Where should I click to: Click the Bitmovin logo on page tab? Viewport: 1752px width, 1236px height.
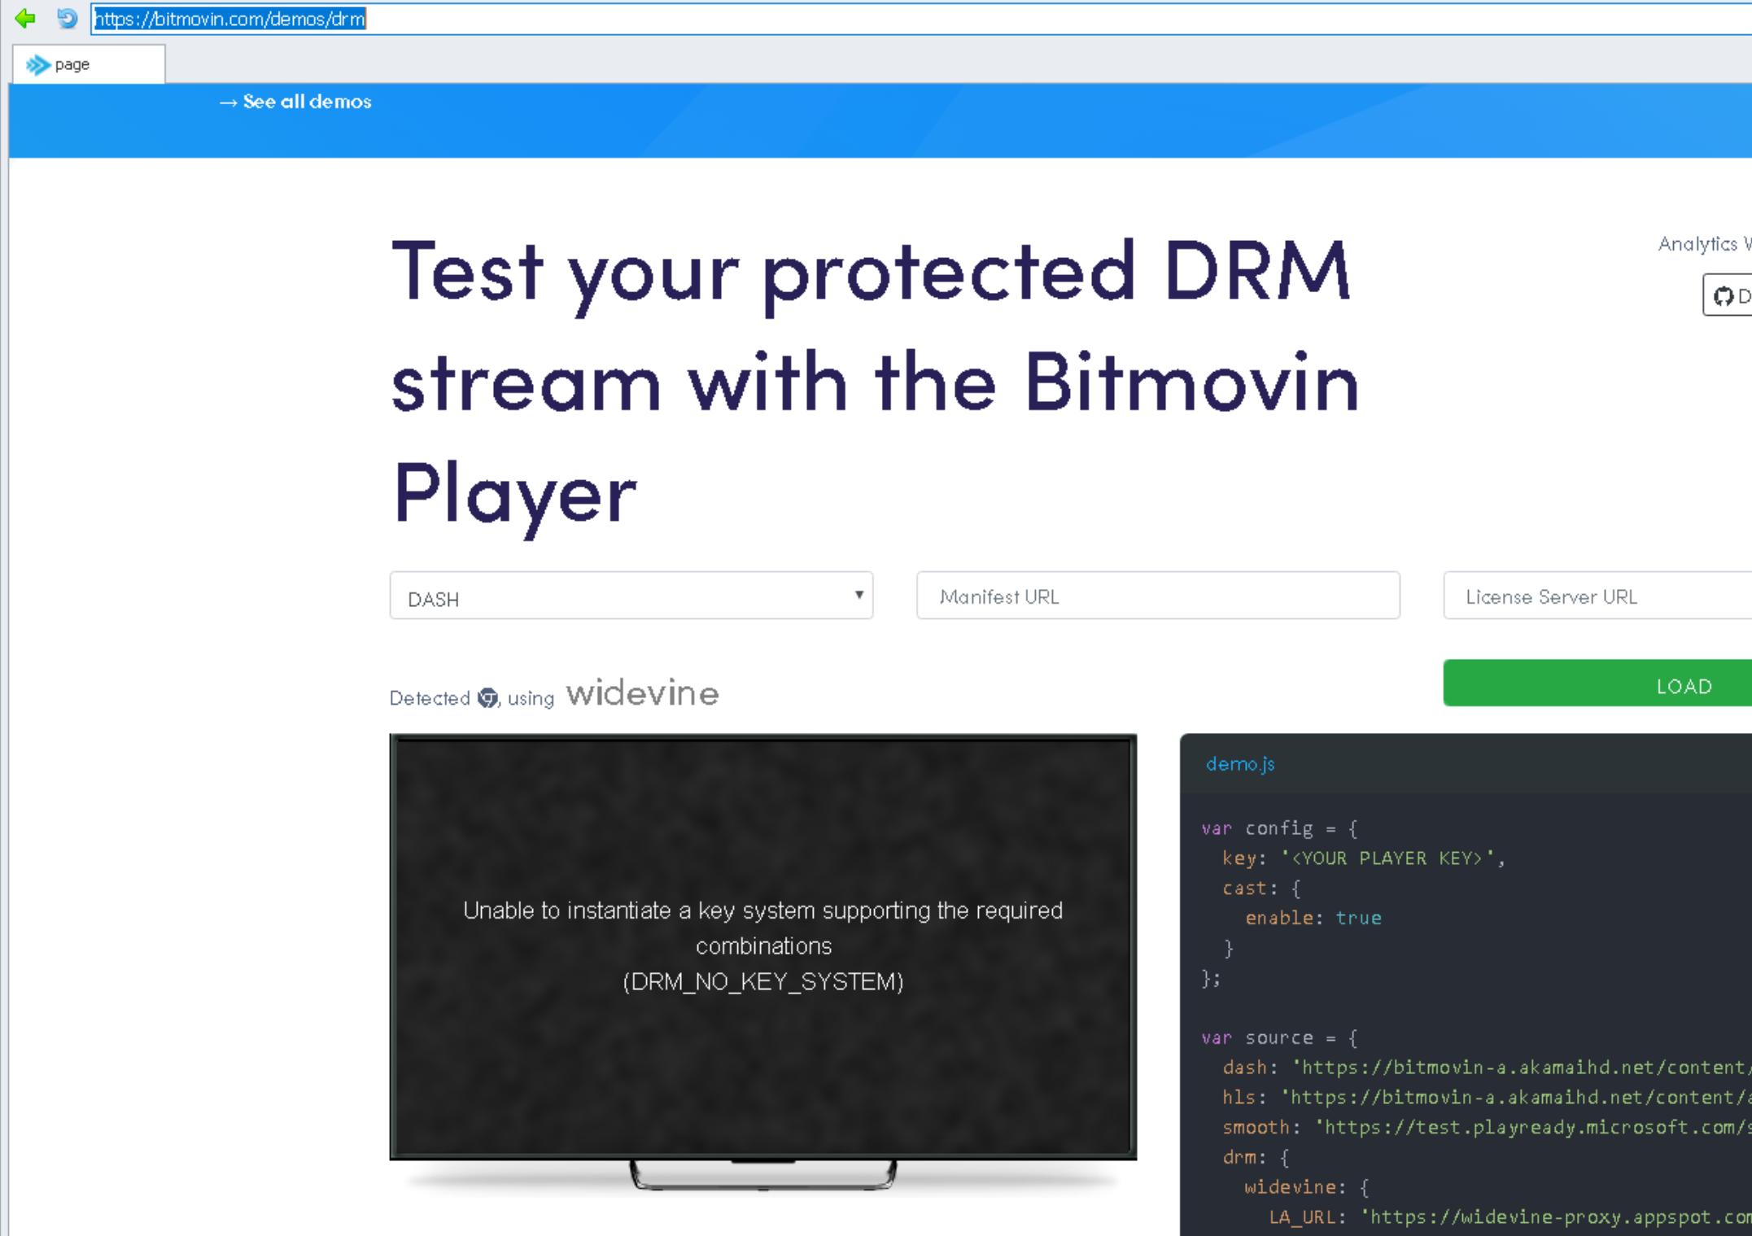(37, 65)
